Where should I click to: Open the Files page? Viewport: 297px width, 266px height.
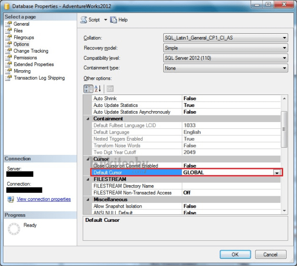tap(18, 30)
